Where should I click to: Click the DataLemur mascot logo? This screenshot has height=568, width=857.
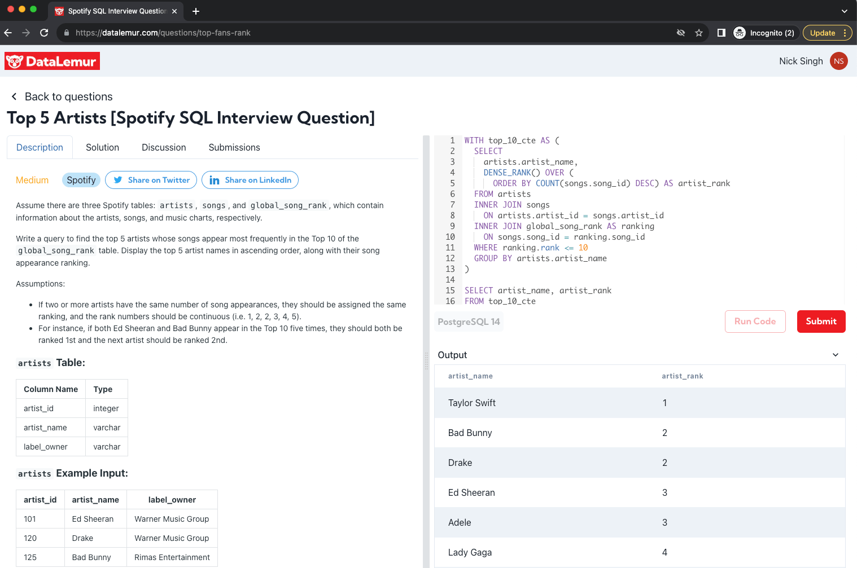pos(14,61)
